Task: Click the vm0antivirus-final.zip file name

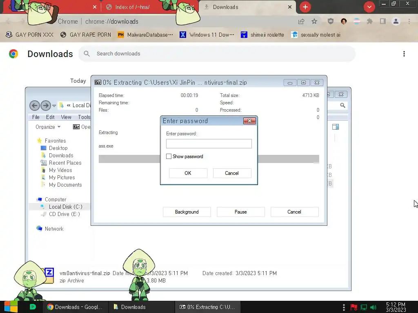Action: click(85, 273)
